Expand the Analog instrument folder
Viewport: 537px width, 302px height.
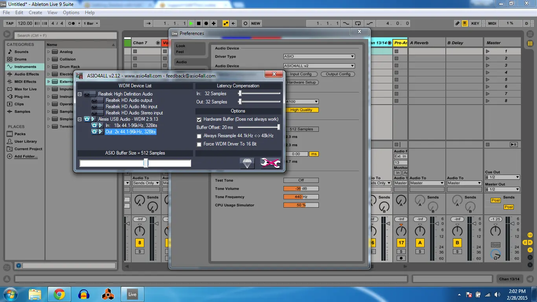coord(49,52)
